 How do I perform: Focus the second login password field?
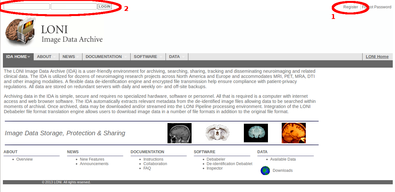(74, 6)
